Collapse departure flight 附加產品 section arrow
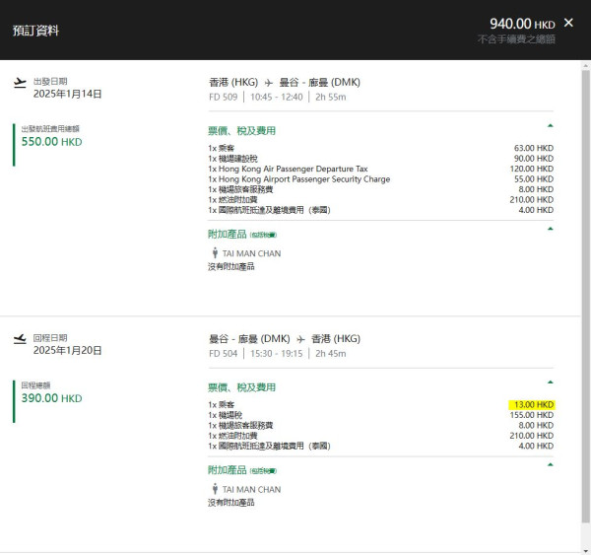Viewport: 591px width, 555px height. [550, 229]
